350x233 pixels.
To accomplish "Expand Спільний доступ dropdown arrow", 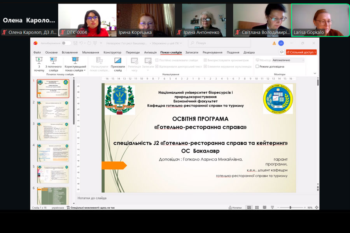I will pos(315,52).
